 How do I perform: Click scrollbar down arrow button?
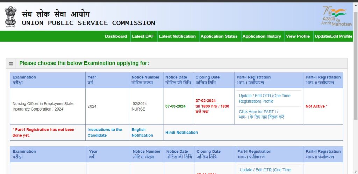click(x=356, y=172)
